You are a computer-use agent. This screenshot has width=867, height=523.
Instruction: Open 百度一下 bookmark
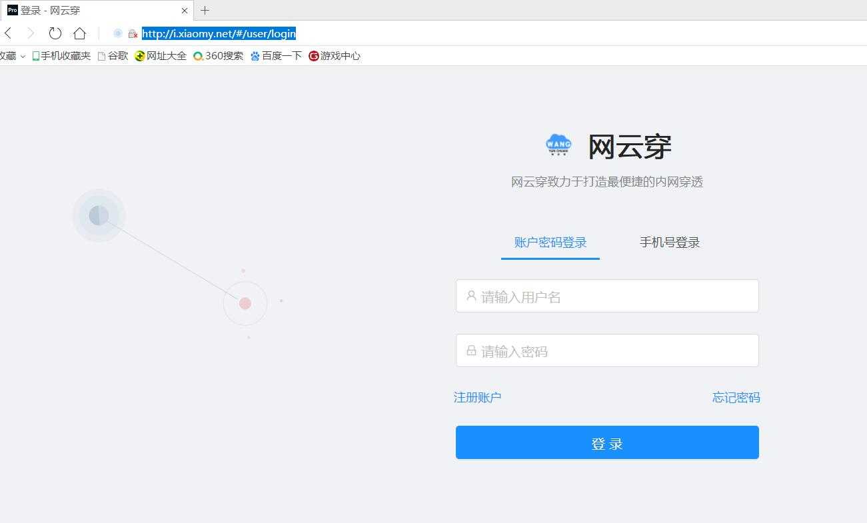(x=276, y=56)
